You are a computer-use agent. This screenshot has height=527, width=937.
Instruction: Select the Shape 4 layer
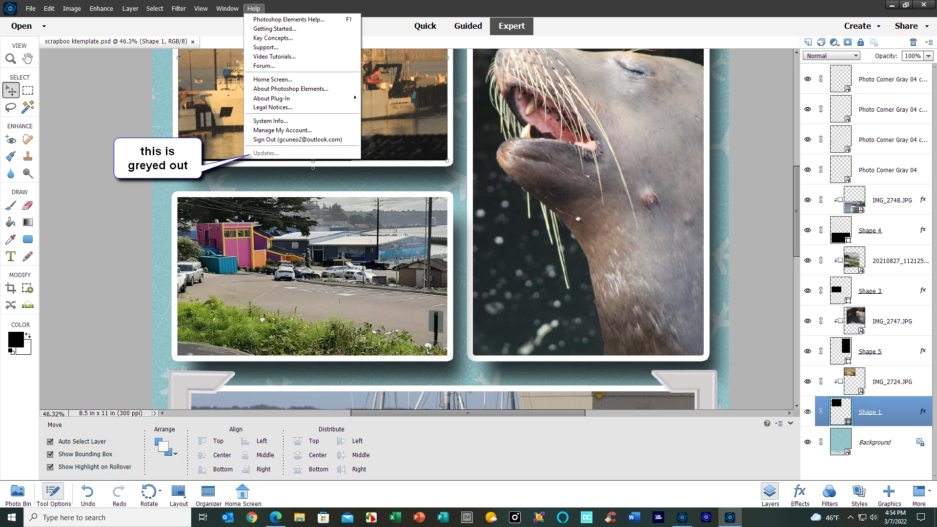(870, 230)
